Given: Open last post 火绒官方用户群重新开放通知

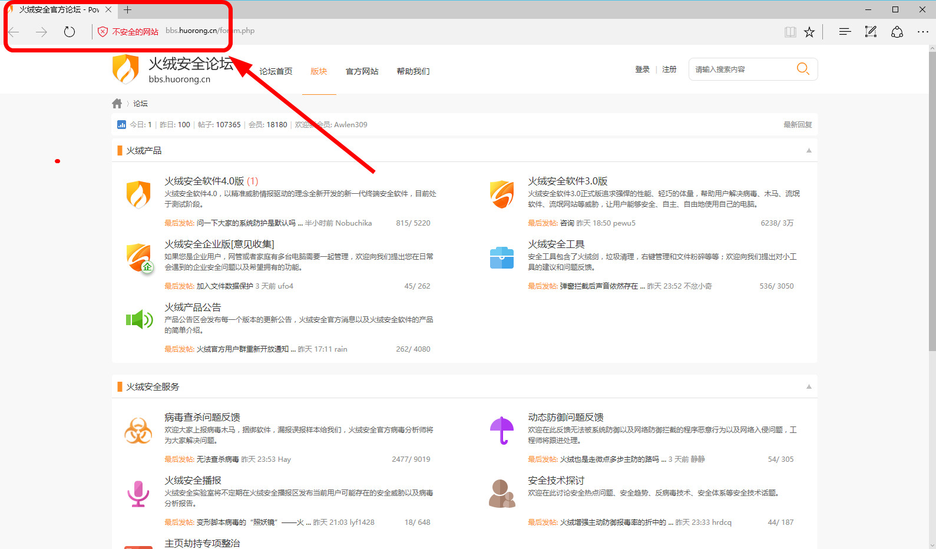Looking at the screenshot, I should click(246, 349).
